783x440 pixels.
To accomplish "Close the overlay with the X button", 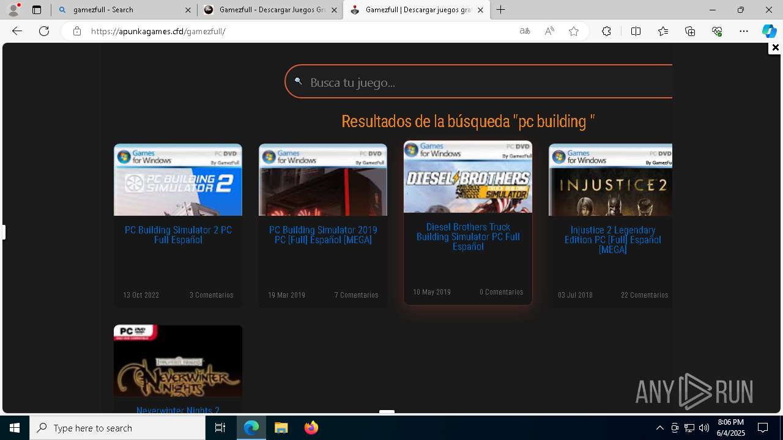I will [775, 48].
